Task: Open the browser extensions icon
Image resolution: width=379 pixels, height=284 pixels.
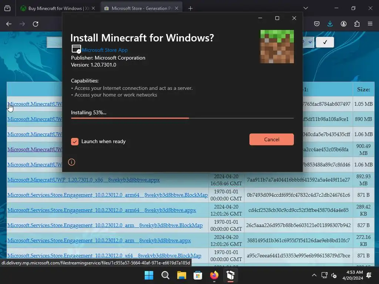Action: (357, 24)
